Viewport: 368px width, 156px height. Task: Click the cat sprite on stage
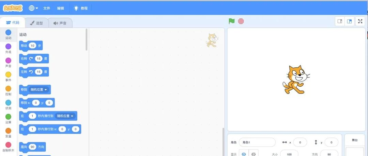(296, 80)
